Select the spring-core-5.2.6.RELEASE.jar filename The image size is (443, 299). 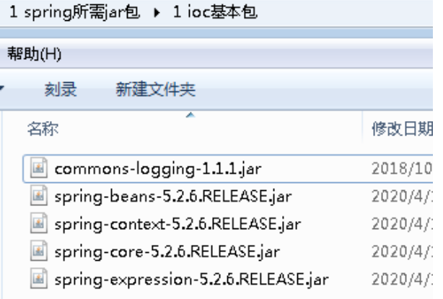point(167,251)
